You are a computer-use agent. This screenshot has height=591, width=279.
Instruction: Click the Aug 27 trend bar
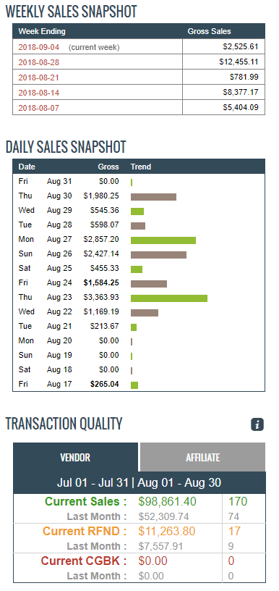[x=163, y=240]
